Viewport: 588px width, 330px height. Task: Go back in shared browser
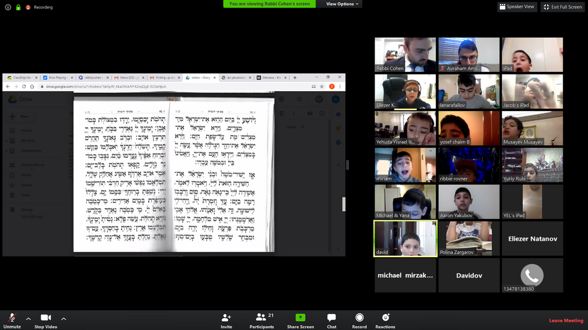pyautogui.click(x=8, y=86)
